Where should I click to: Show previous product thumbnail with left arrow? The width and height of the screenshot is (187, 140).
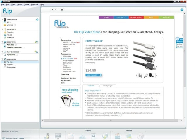(x=136, y=75)
